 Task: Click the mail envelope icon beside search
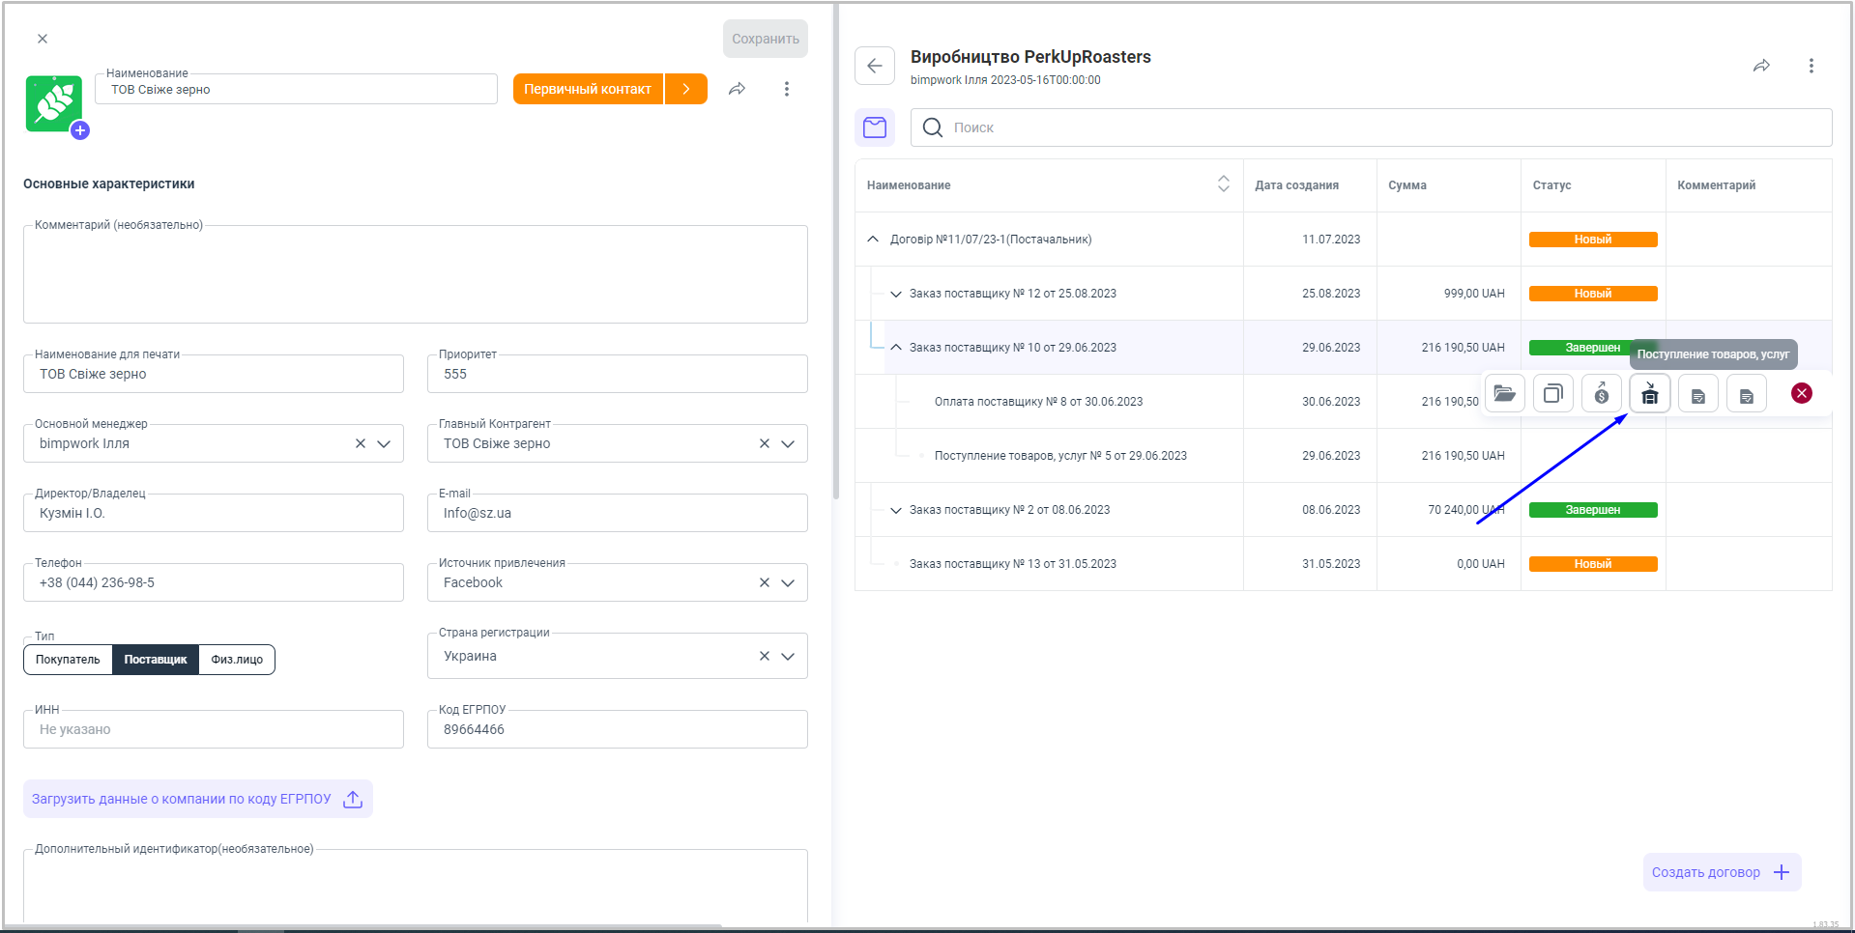click(x=875, y=127)
